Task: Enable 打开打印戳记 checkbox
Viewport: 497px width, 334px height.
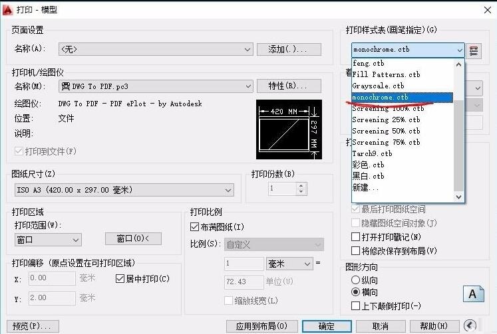Action: point(356,237)
